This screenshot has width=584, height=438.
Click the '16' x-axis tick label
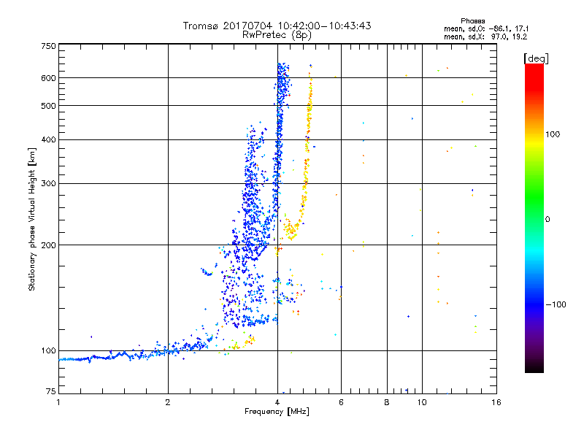coord(496,402)
